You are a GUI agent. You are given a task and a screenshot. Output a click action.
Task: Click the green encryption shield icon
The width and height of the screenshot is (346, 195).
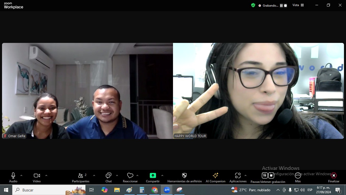(x=253, y=5)
